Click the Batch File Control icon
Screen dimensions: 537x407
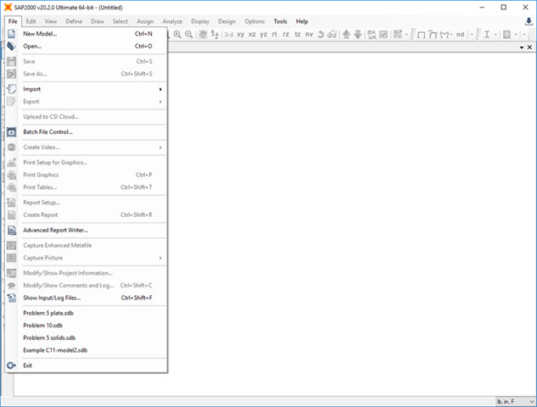[11, 131]
